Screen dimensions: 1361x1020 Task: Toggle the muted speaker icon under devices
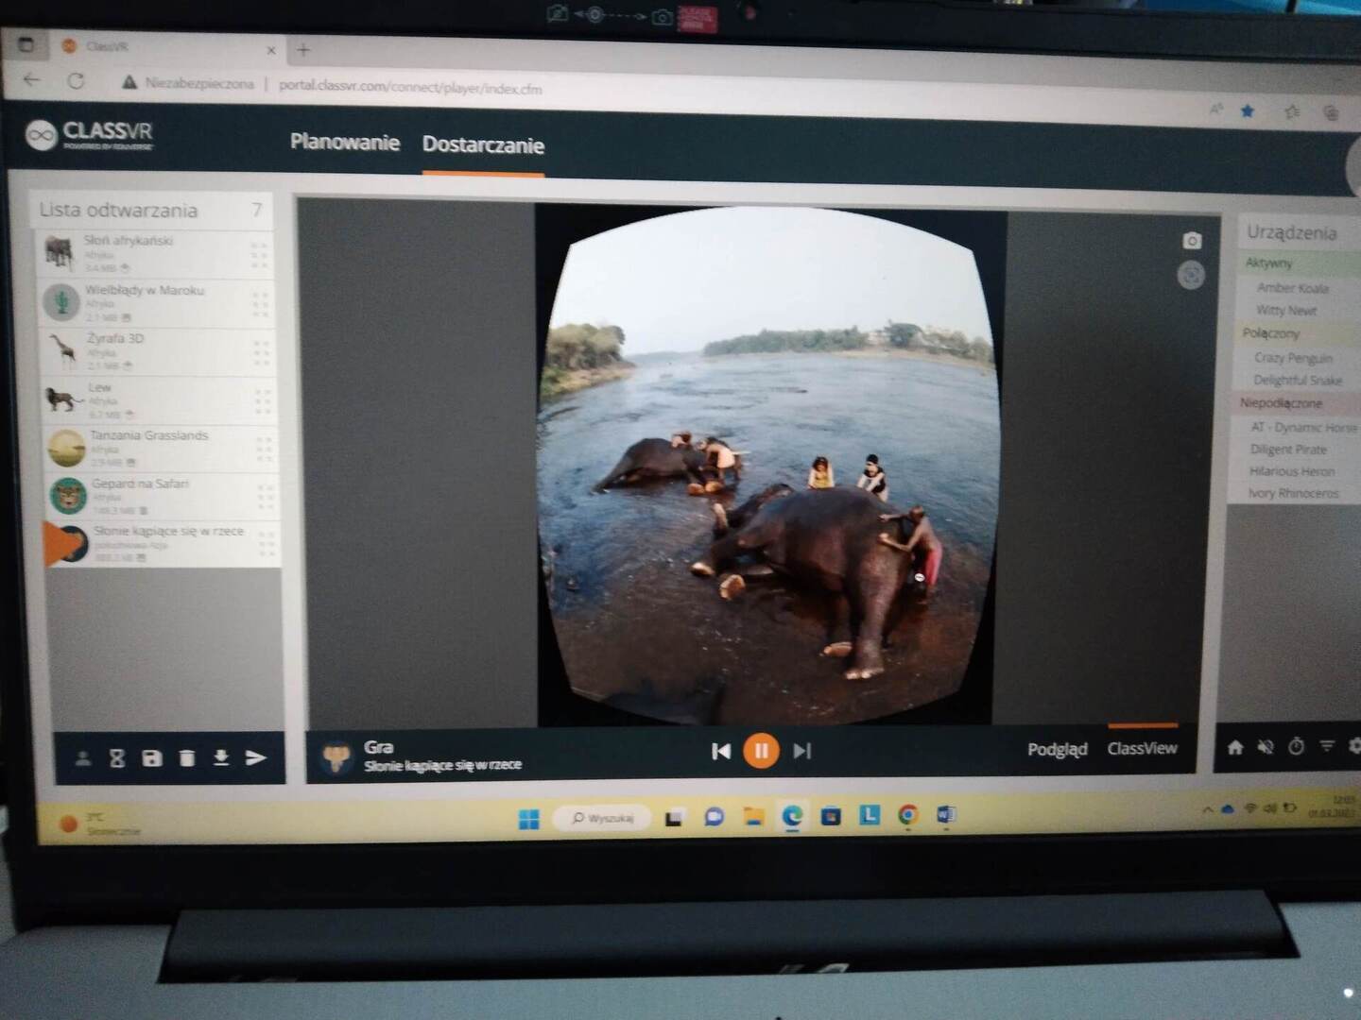point(1266,747)
